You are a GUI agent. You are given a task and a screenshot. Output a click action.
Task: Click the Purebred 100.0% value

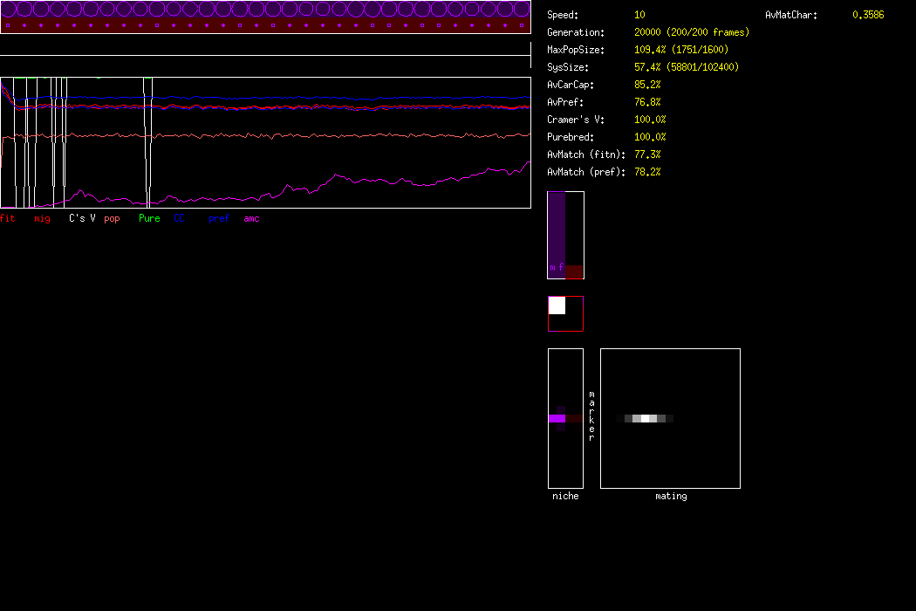pyautogui.click(x=650, y=137)
